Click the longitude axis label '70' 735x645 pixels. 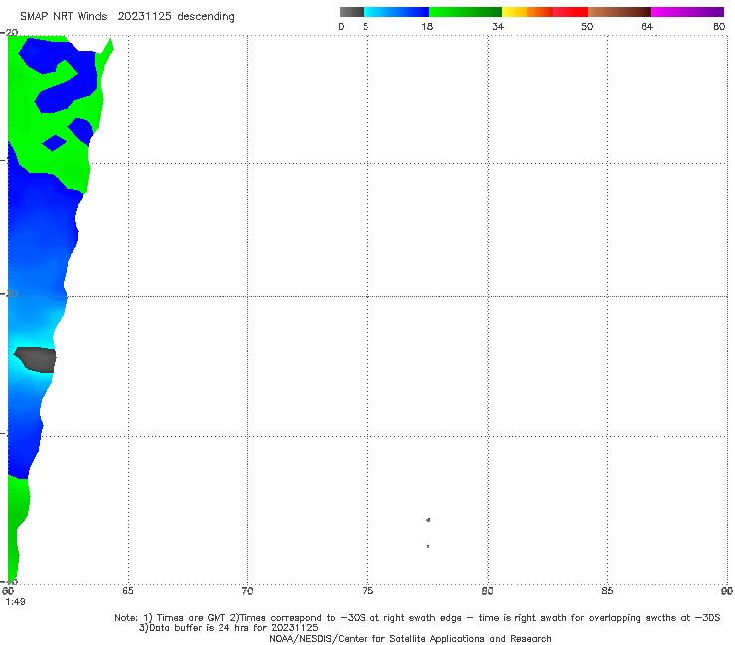pos(247,591)
